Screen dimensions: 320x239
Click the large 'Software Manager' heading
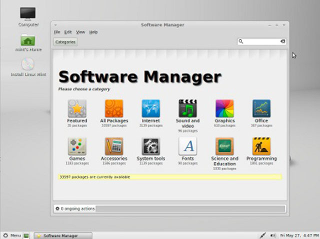coord(140,77)
